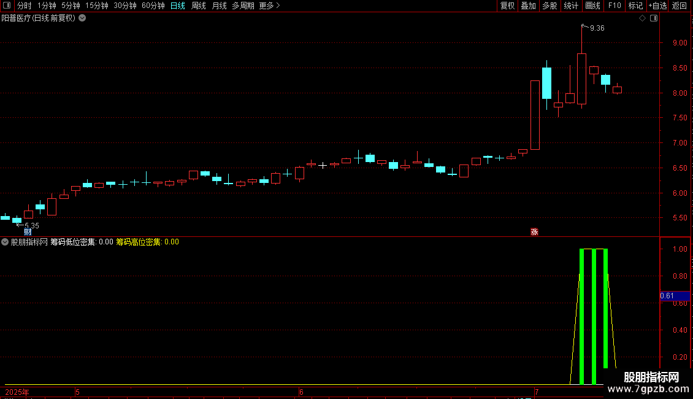693x399 pixels.
Task: Click the 1.00 indicator axis label
Action: pos(680,249)
